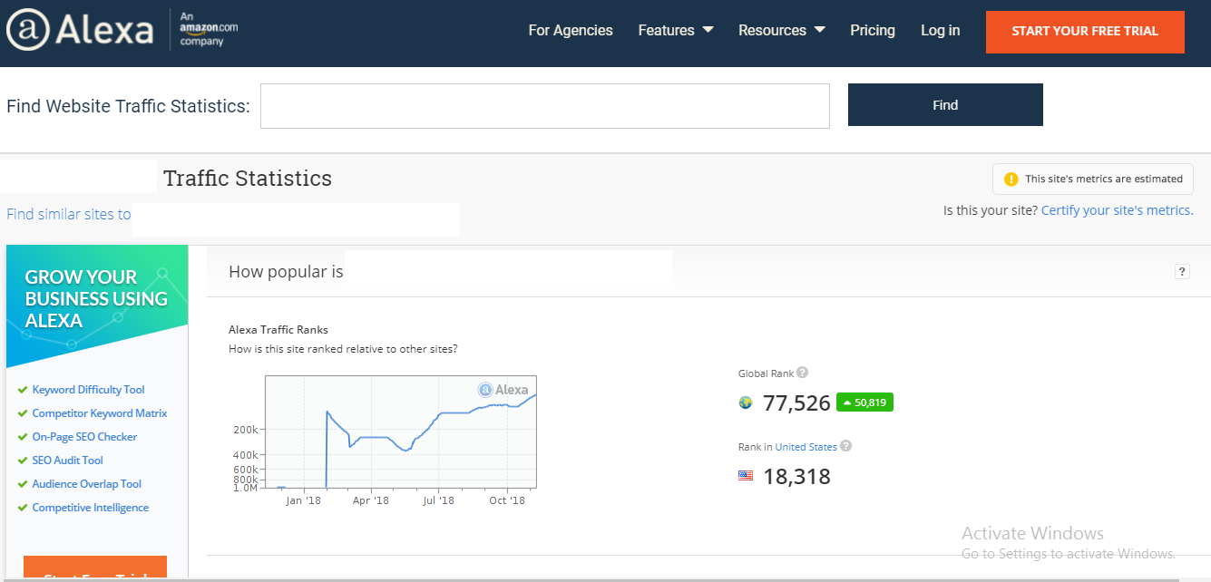Click the US flag icon near country rank

click(746, 475)
